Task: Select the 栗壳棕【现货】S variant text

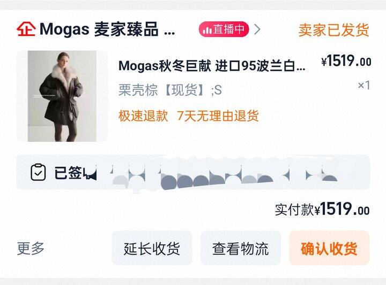Action: click(x=170, y=90)
